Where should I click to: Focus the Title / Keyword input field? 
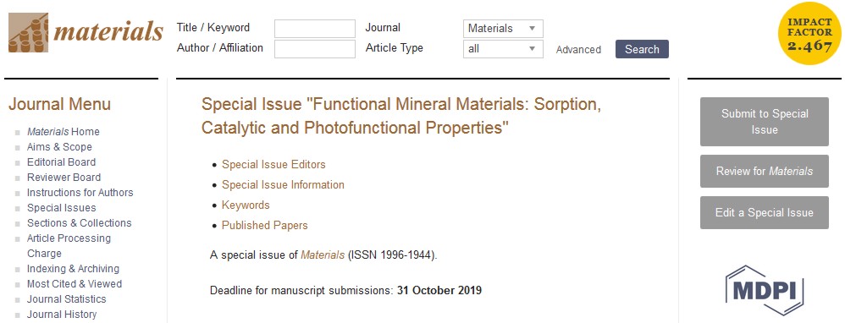[x=315, y=29]
